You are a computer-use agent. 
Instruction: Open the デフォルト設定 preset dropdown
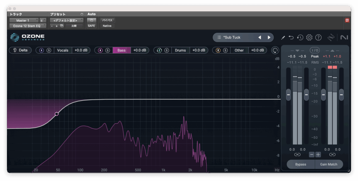pos(66,20)
